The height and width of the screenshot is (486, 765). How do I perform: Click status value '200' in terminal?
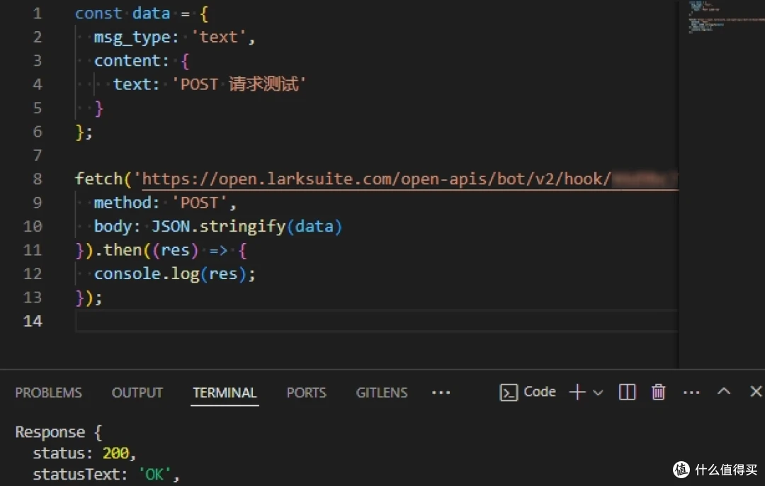click(x=115, y=453)
